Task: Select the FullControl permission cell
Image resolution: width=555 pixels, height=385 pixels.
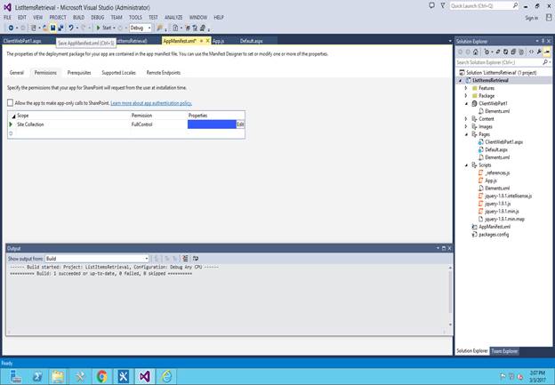Action: point(158,124)
